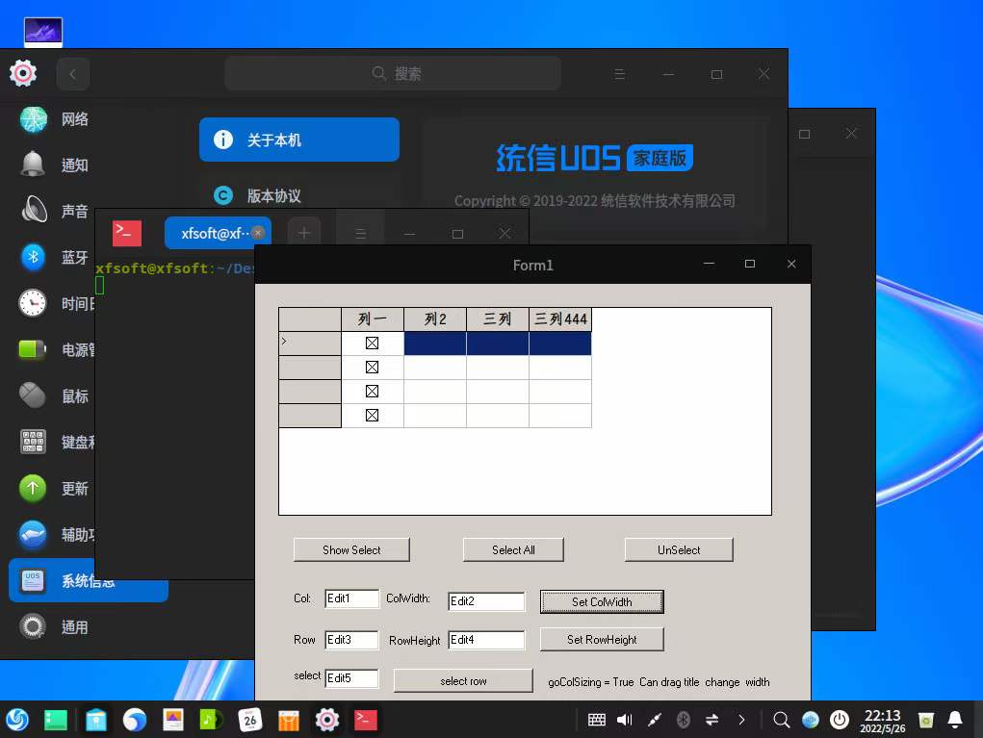
Task: Open 通用 general settings in sidebar
Action: point(54,626)
